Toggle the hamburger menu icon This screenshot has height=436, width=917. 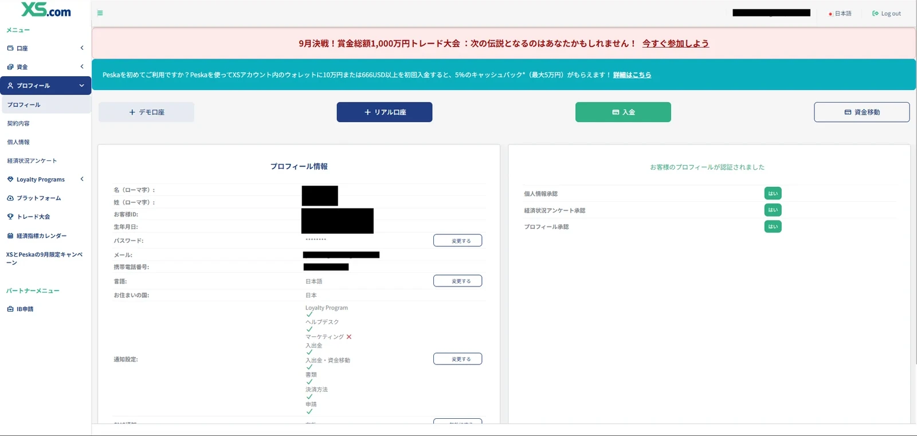coord(100,13)
